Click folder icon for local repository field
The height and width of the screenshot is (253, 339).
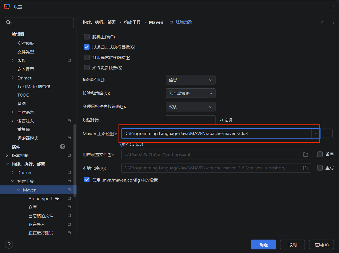click(305, 168)
